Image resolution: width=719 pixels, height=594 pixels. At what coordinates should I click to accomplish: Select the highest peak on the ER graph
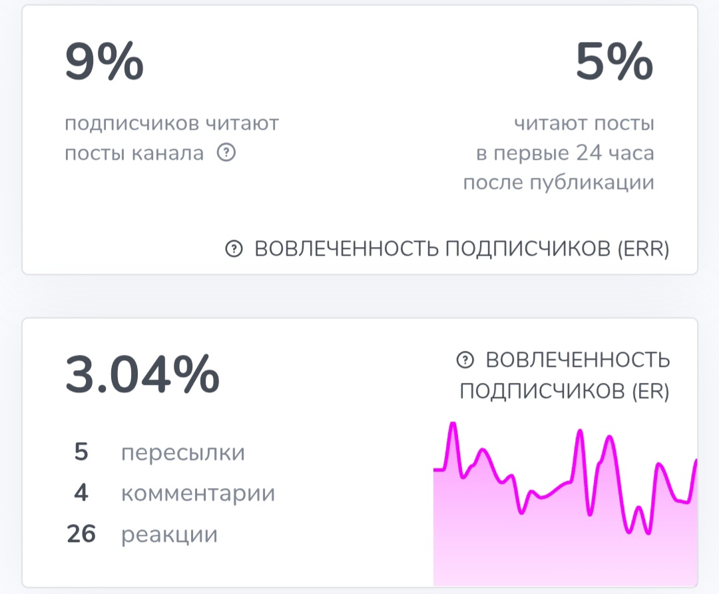pos(453,423)
